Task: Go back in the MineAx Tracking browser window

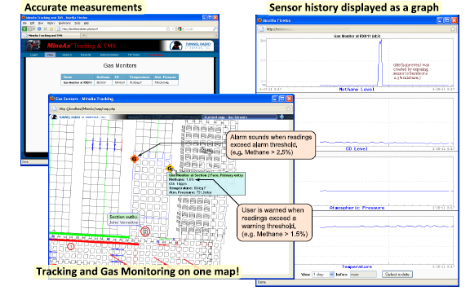Action: tap(24, 29)
